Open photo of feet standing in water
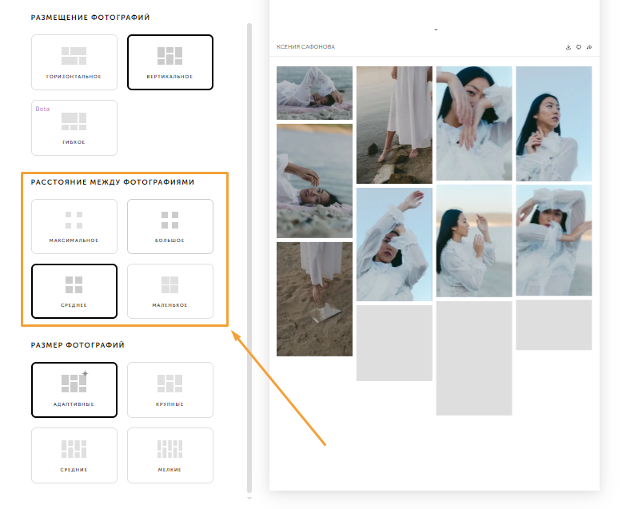This screenshot has height=509, width=626. pyautogui.click(x=394, y=125)
